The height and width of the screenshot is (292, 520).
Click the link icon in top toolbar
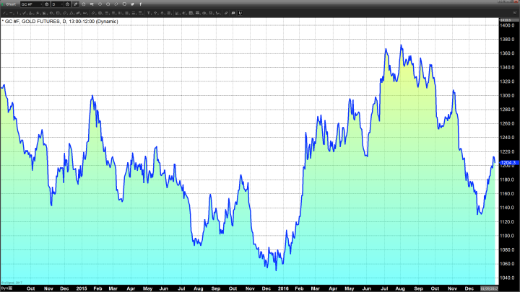117,4
